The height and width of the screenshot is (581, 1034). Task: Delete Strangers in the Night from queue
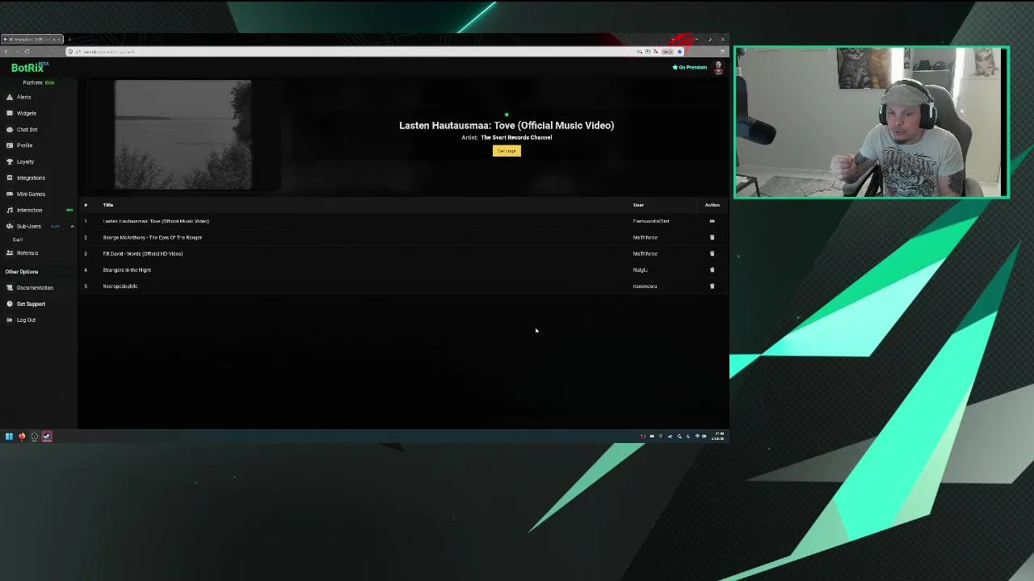[712, 270]
